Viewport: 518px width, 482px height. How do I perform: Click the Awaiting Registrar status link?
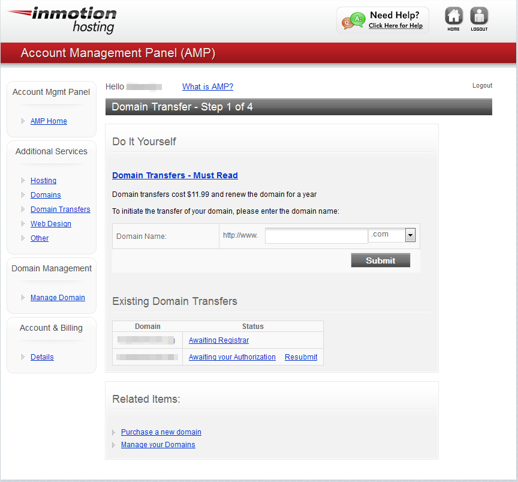[x=219, y=340]
